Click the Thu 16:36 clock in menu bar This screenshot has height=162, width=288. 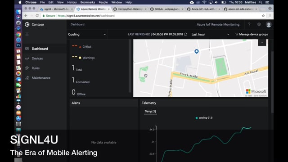click(x=236, y=2)
